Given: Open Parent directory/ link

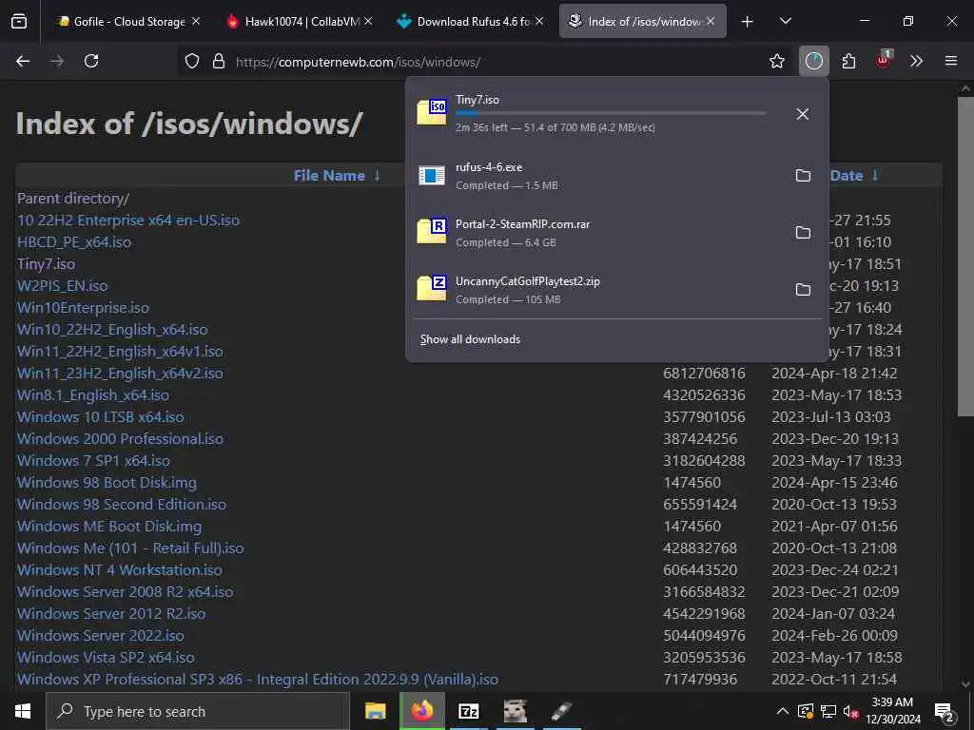Looking at the screenshot, I should point(73,198).
